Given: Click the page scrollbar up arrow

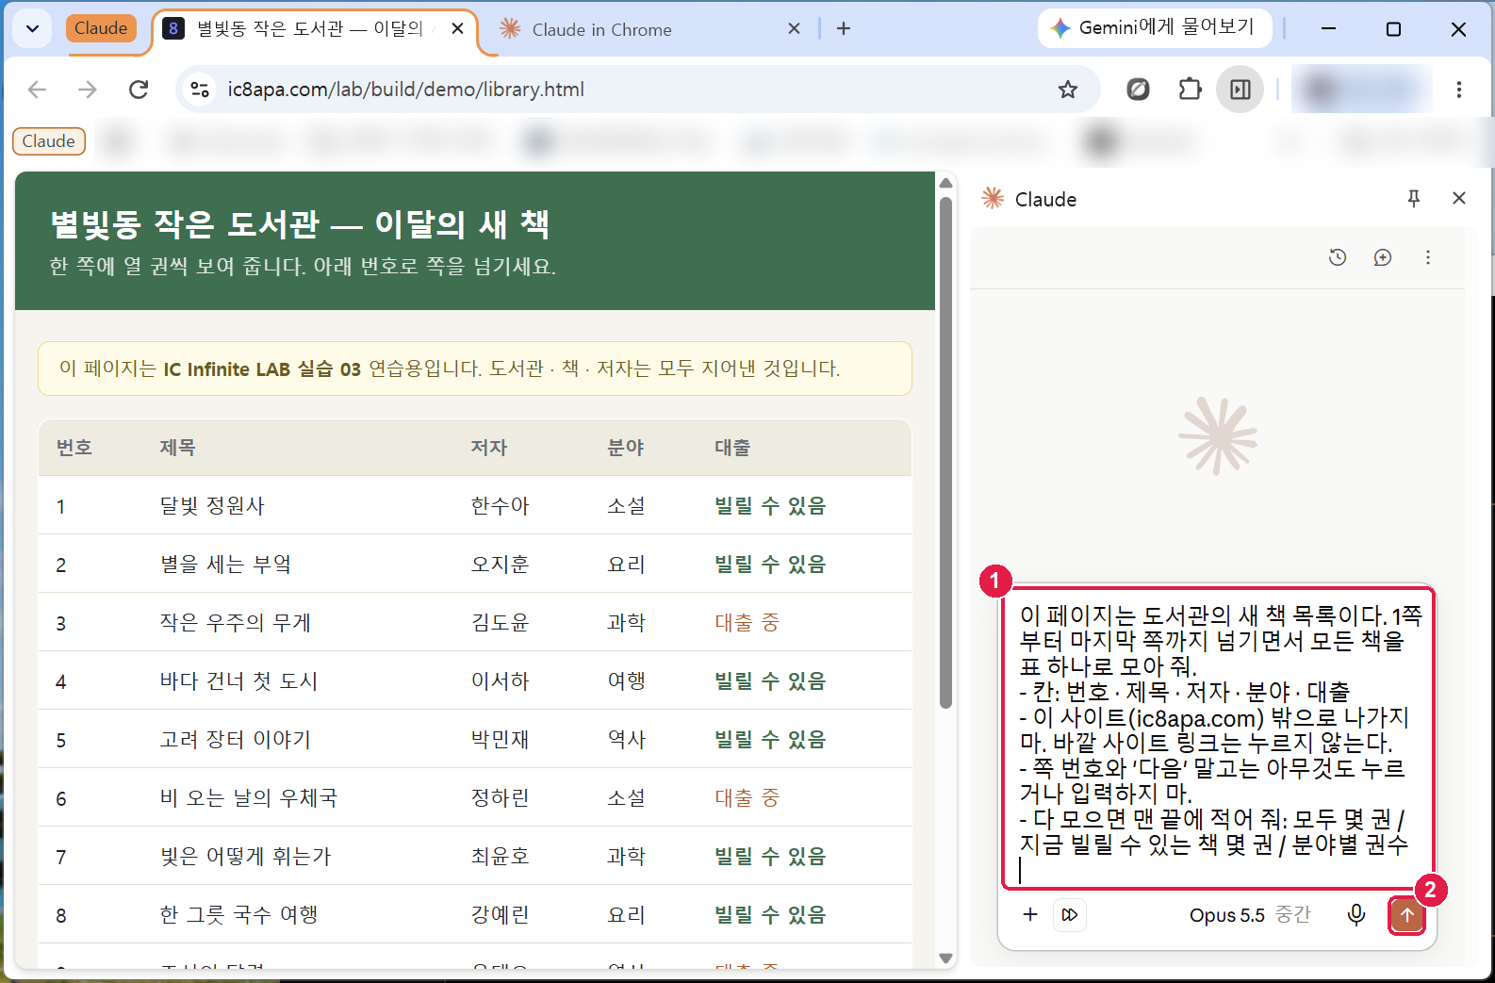Looking at the screenshot, I should pos(946,183).
